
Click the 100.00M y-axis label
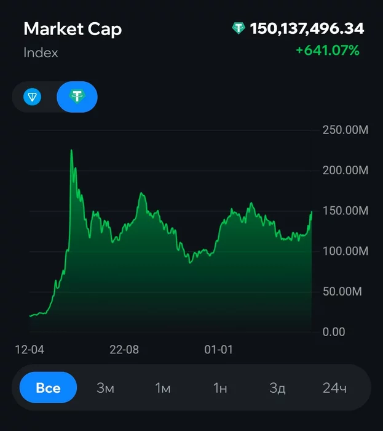click(x=345, y=251)
